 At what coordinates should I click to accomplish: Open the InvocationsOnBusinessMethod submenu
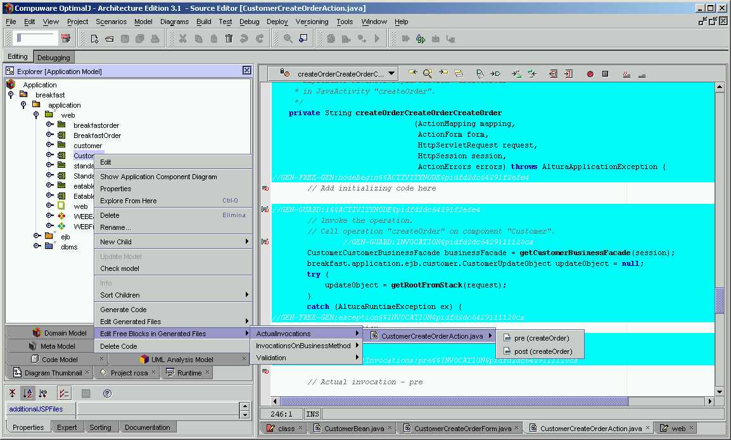307,346
